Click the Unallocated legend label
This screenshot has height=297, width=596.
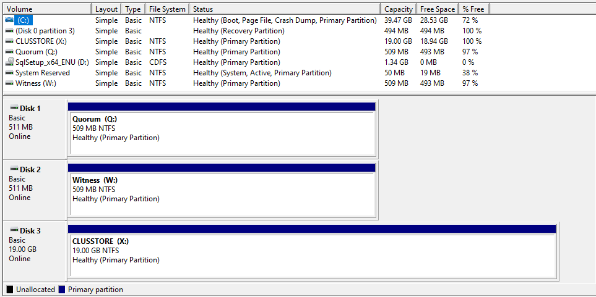[35, 290]
